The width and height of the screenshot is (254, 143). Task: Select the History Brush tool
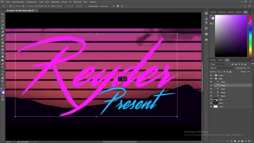(2, 46)
